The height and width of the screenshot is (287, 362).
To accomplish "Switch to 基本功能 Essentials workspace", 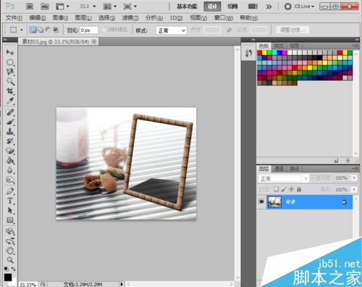I will [x=187, y=7].
